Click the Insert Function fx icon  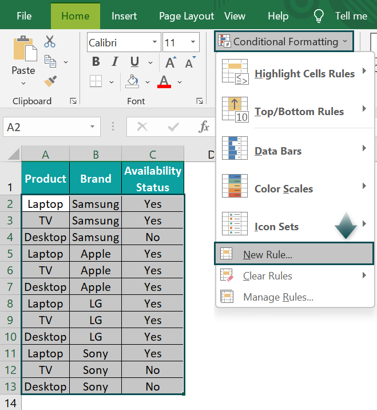[x=204, y=127]
